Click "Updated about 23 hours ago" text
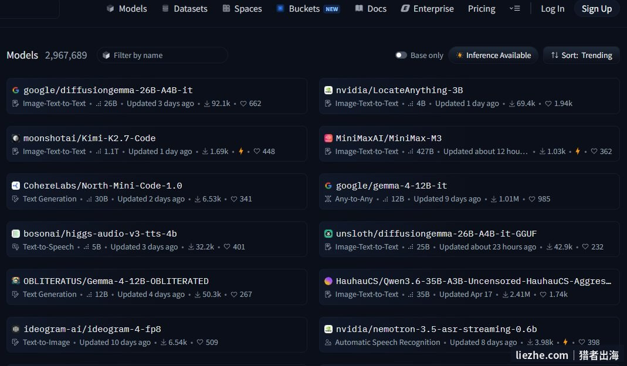Screen dimensions: 627x366 (x=487, y=247)
